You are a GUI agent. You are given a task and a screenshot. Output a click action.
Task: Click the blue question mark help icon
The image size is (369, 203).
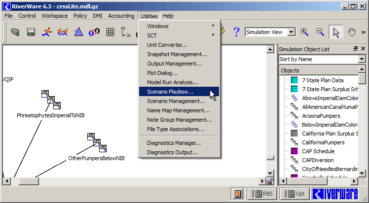[x=236, y=32]
